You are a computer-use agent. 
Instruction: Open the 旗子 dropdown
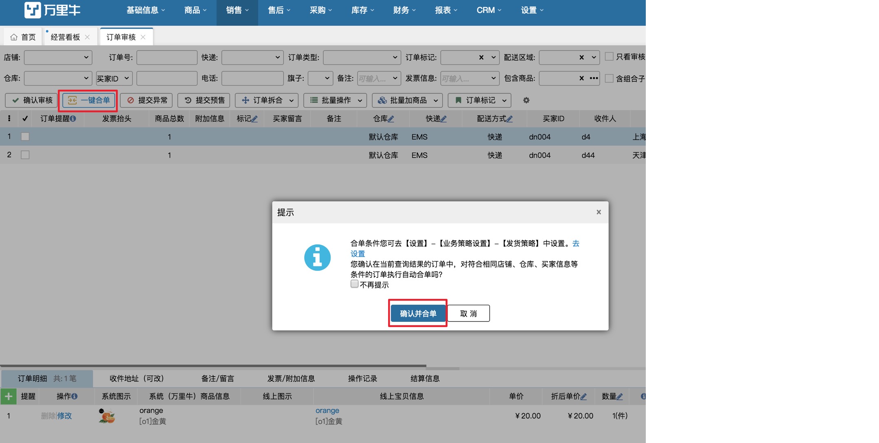click(x=320, y=78)
